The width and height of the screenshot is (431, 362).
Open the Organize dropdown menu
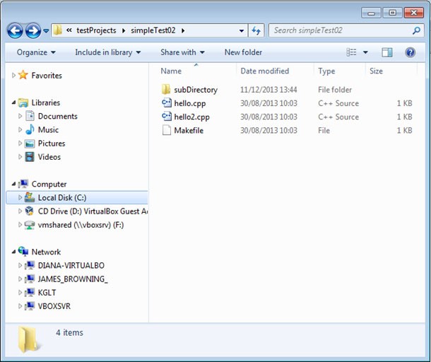click(x=36, y=52)
